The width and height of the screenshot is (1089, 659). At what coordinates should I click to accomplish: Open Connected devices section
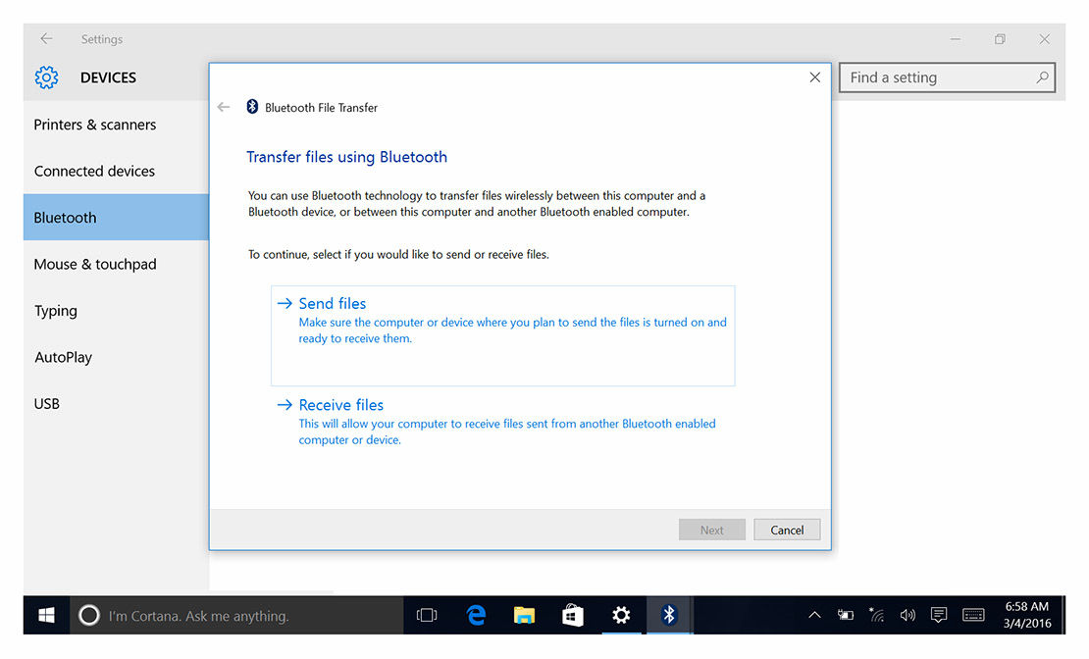coord(116,171)
